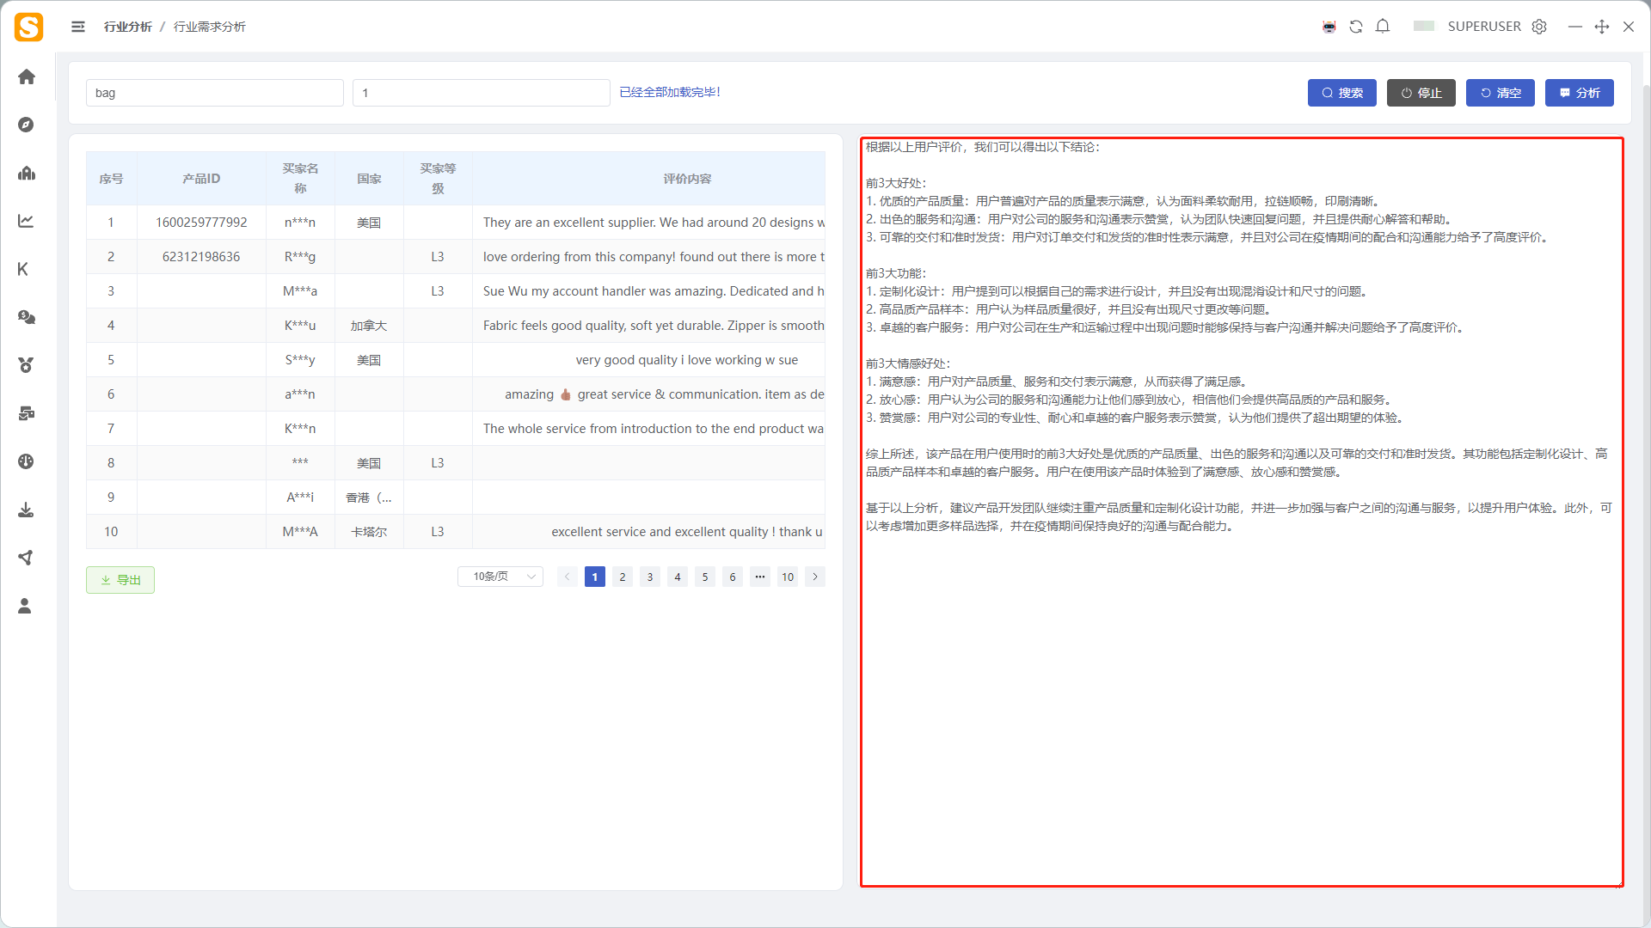This screenshot has height=928, width=1651.
Task: Select page 1 in pagination
Action: pyautogui.click(x=595, y=577)
